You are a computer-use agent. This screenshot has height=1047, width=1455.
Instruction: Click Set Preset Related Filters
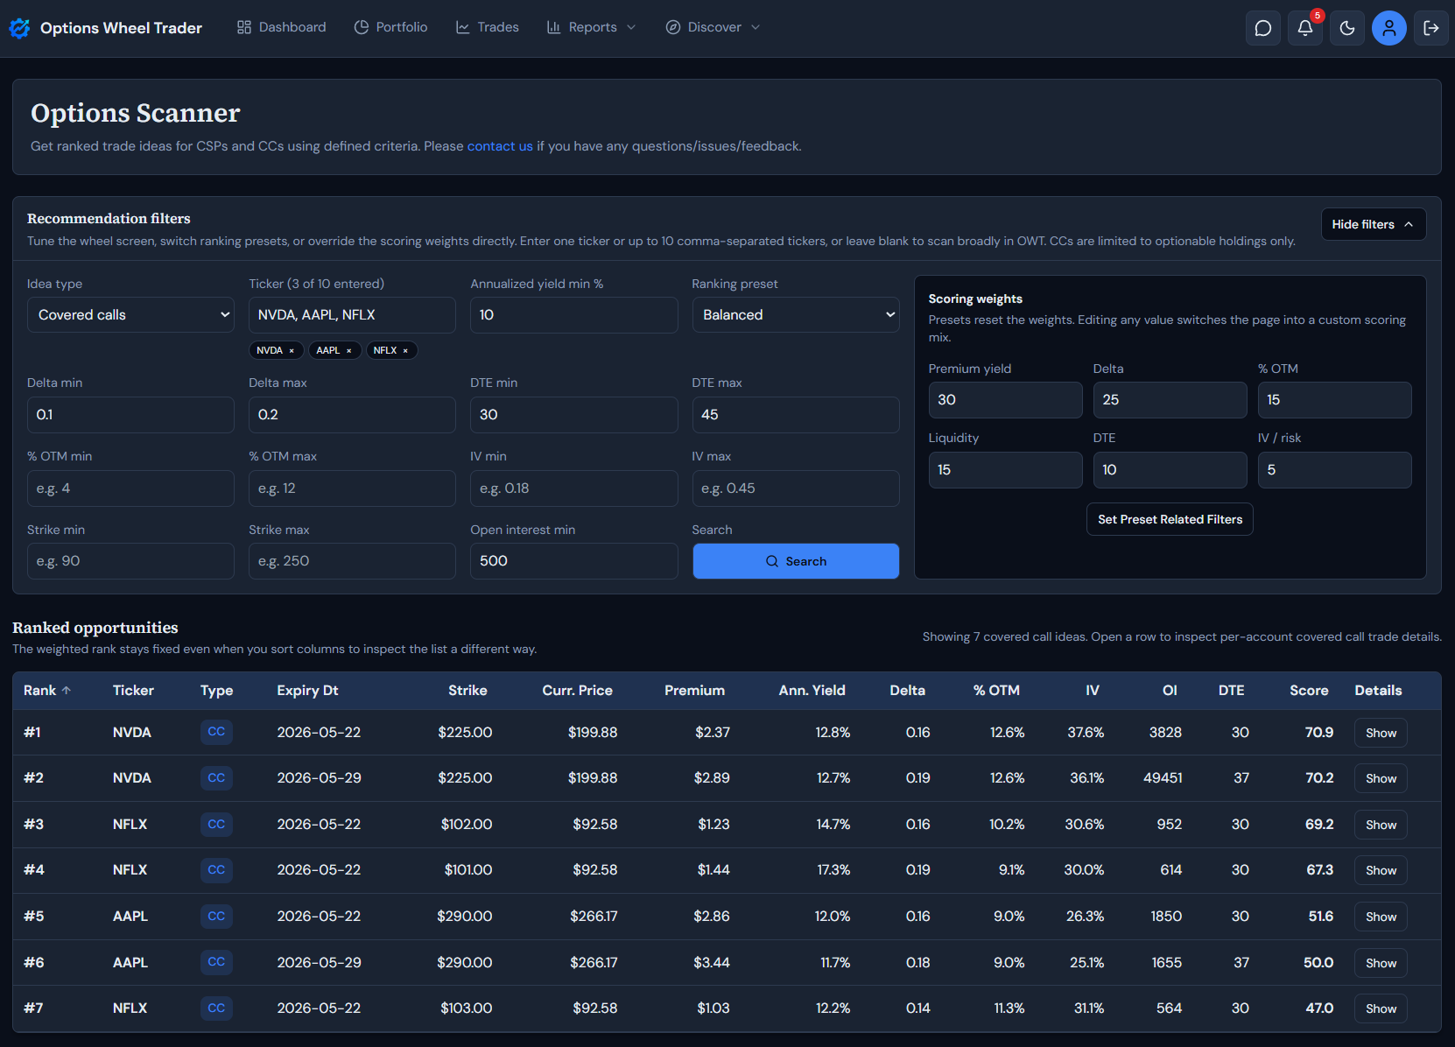(x=1170, y=519)
